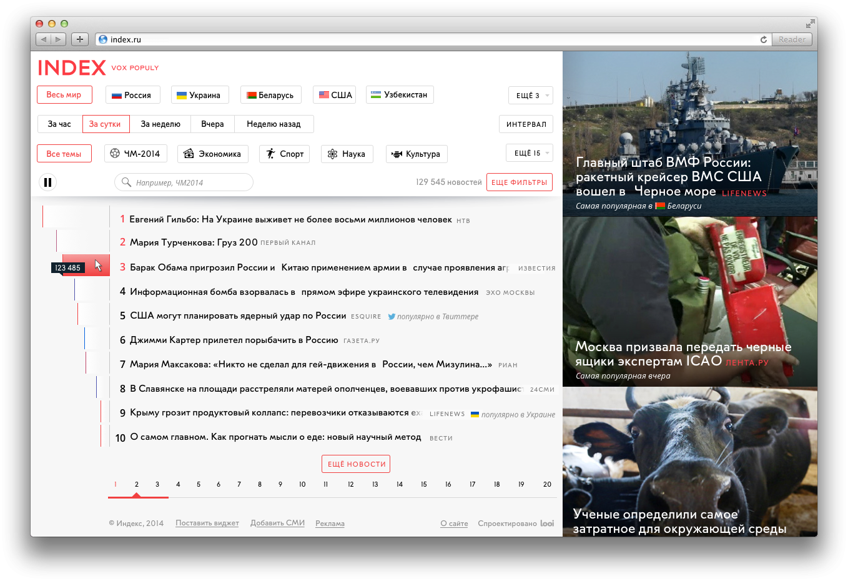Select the За сутки time period
Image resolution: width=848 pixels, height=581 pixels.
(x=106, y=124)
